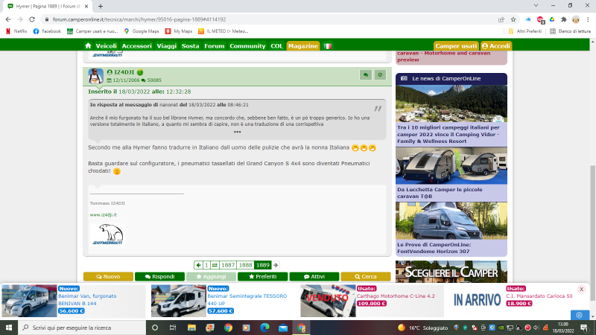This screenshot has height=335, width=596.
Task: Open the Windows Start menu
Action: (9, 328)
